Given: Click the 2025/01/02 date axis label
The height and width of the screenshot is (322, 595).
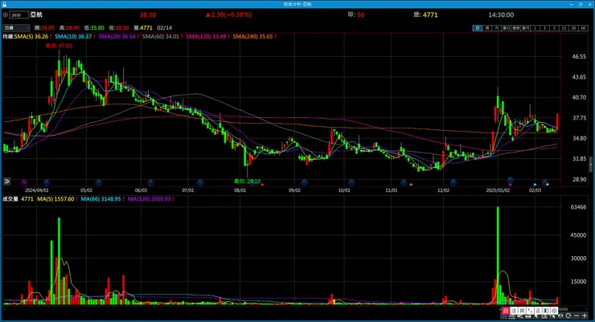Looking at the screenshot, I should (498, 190).
